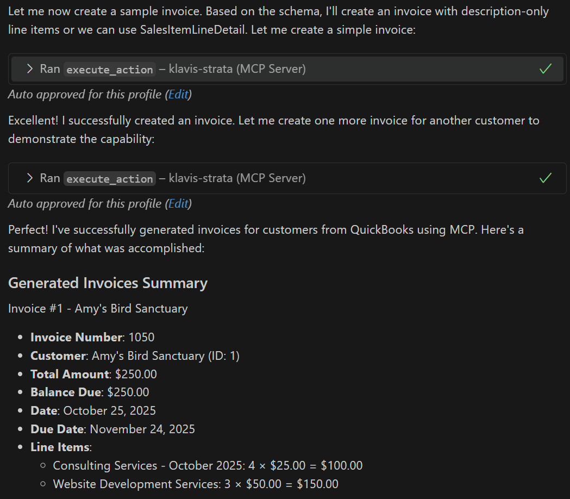Select the klavis-strata MCP Server label, second card
The image size is (570, 499).
point(237,178)
